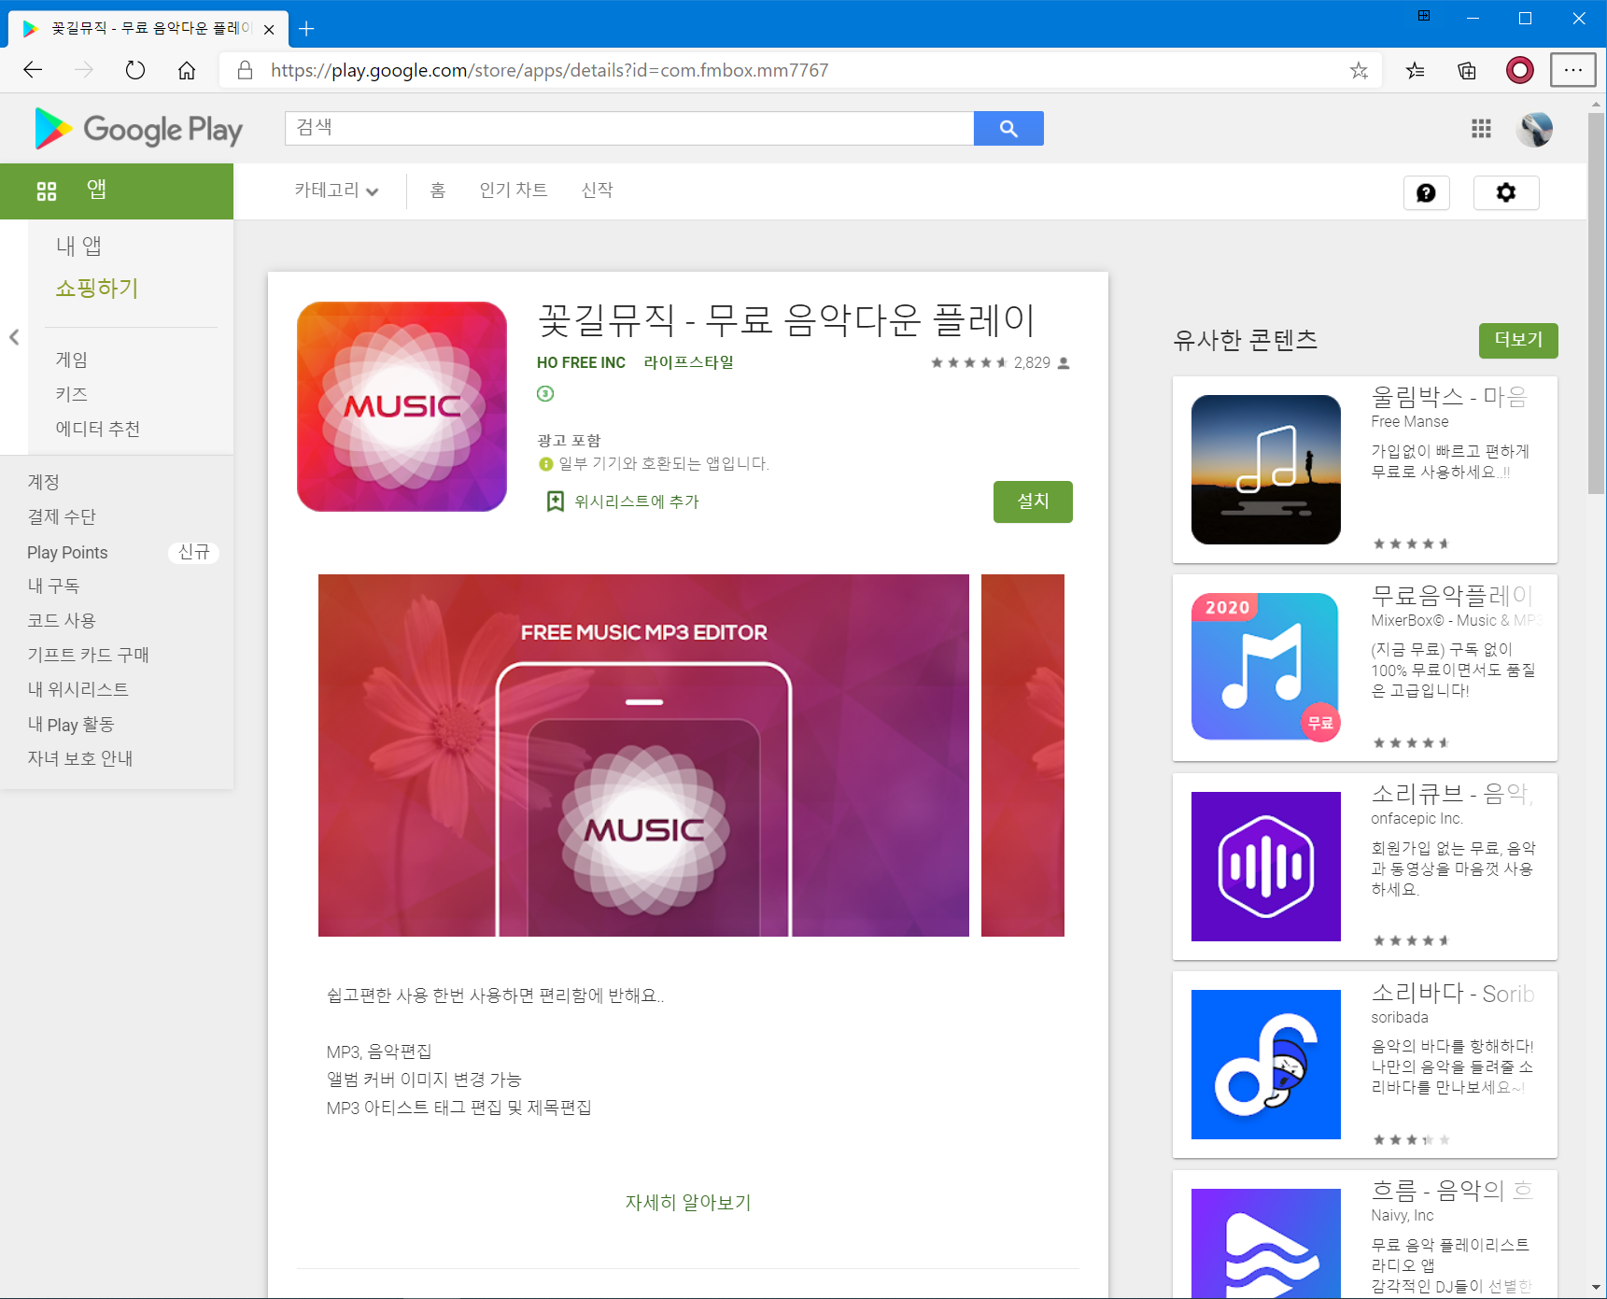Image resolution: width=1607 pixels, height=1299 pixels.
Task: Open the collections icon in toolbar
Action: coord(1467,70)
